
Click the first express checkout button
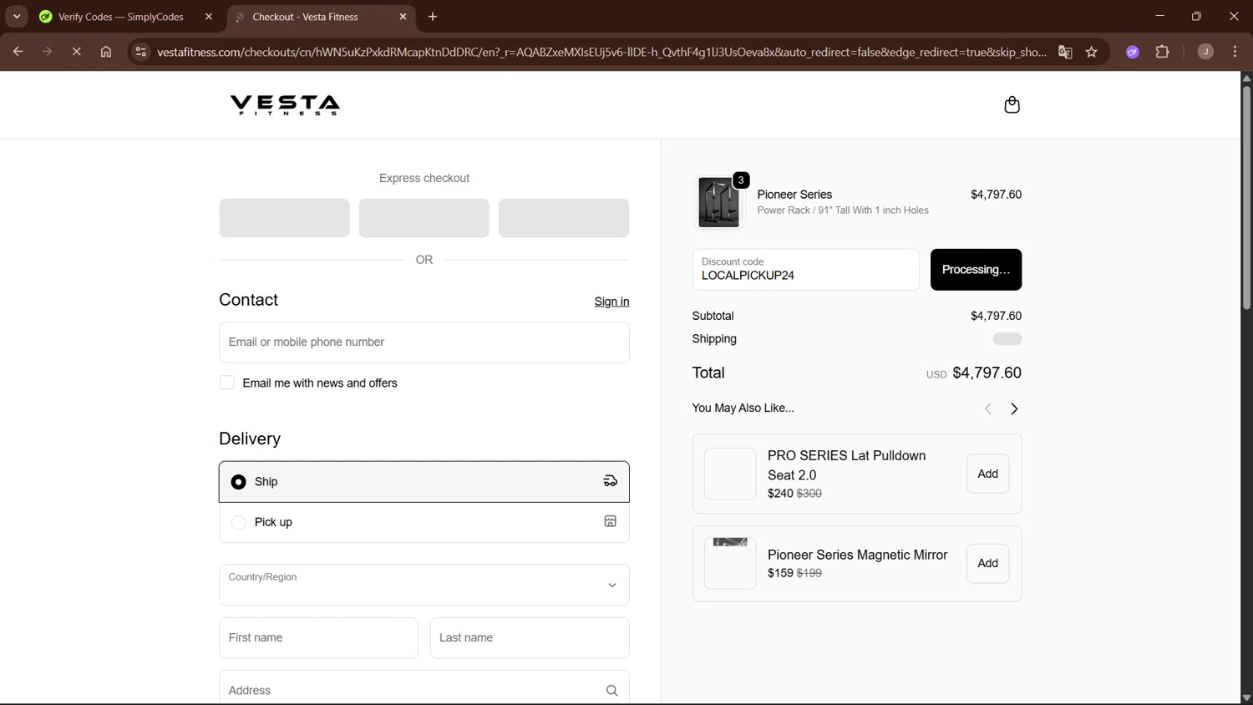[285, 218]
